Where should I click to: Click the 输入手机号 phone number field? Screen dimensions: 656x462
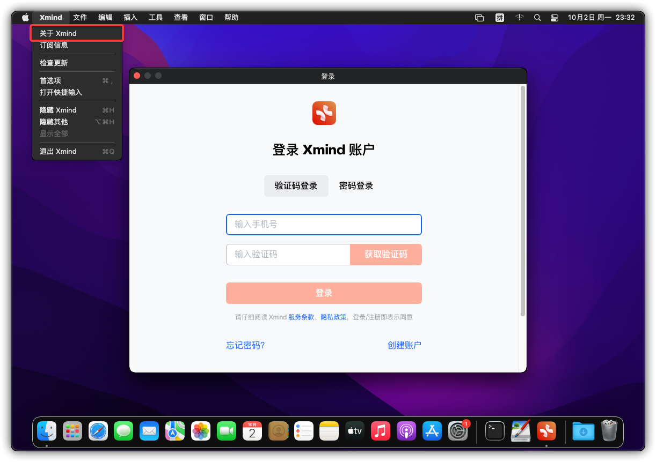pyautogui.click(x=324, y=225)
